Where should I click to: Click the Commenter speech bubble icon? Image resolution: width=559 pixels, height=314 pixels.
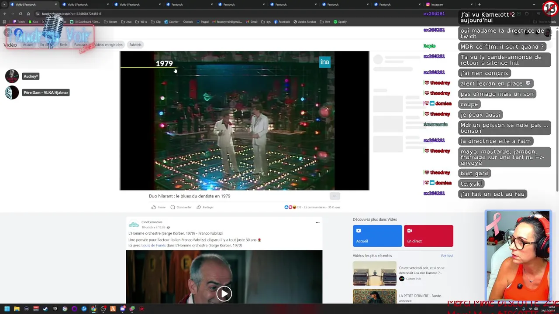click(x=173, y=207)
